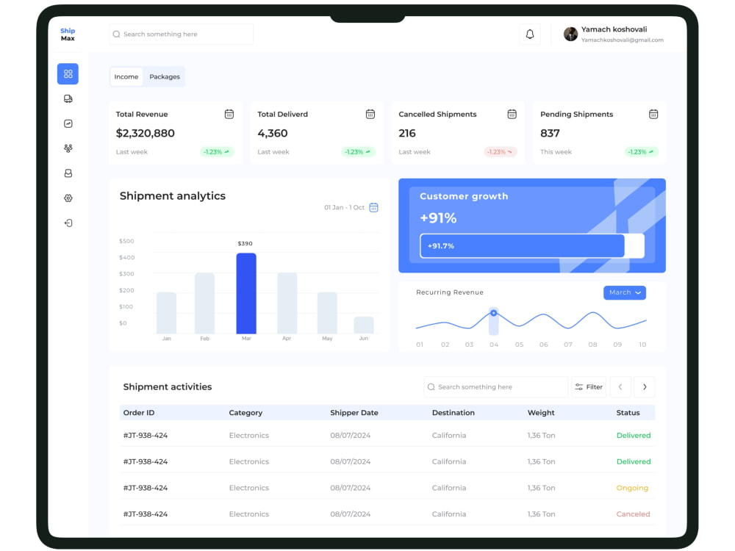Switch to the Income tab
Screen dimensions: 735x551
tap(126, 77)
